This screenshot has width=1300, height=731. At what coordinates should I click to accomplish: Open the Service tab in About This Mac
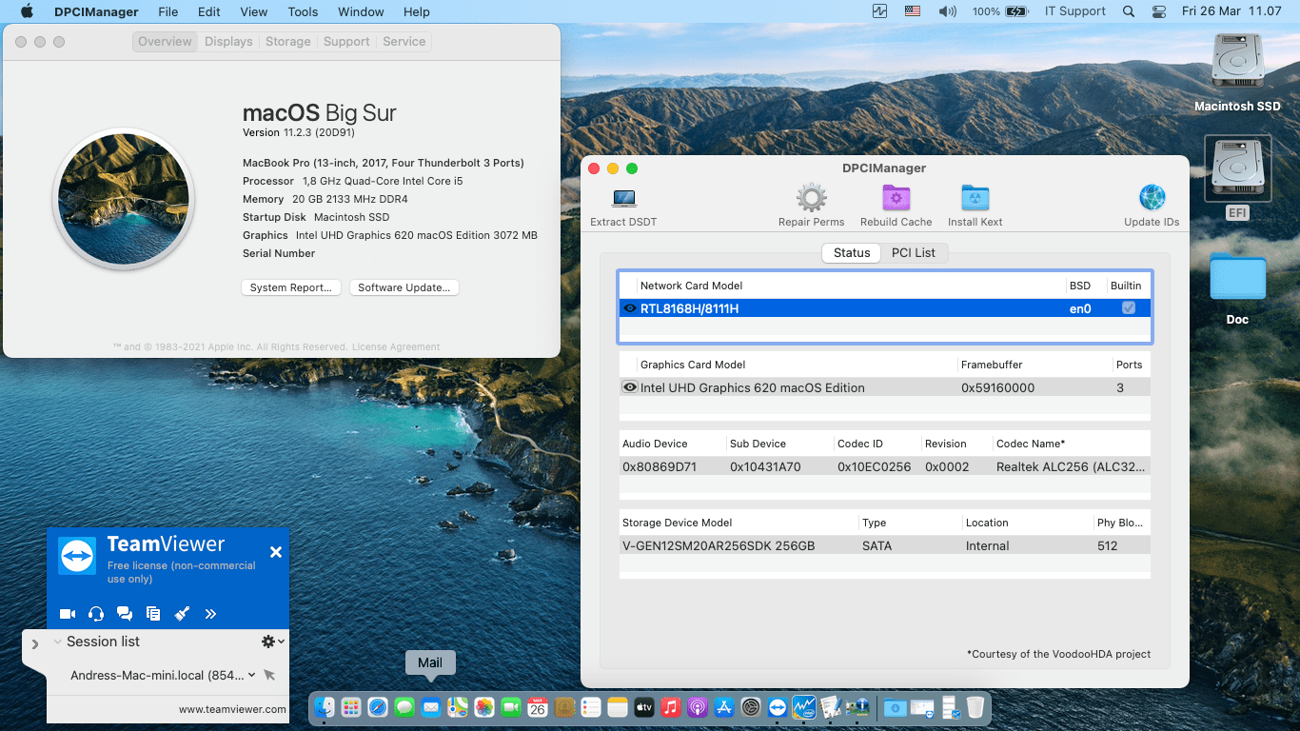tap(404, 41)
